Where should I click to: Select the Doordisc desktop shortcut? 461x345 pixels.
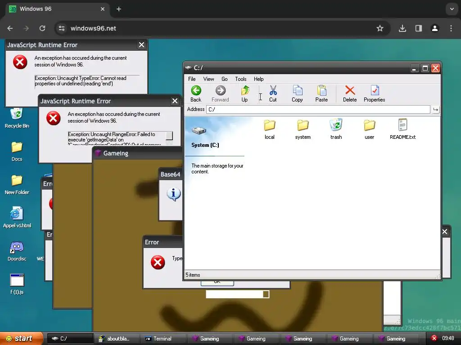click(x=17, y=251)
